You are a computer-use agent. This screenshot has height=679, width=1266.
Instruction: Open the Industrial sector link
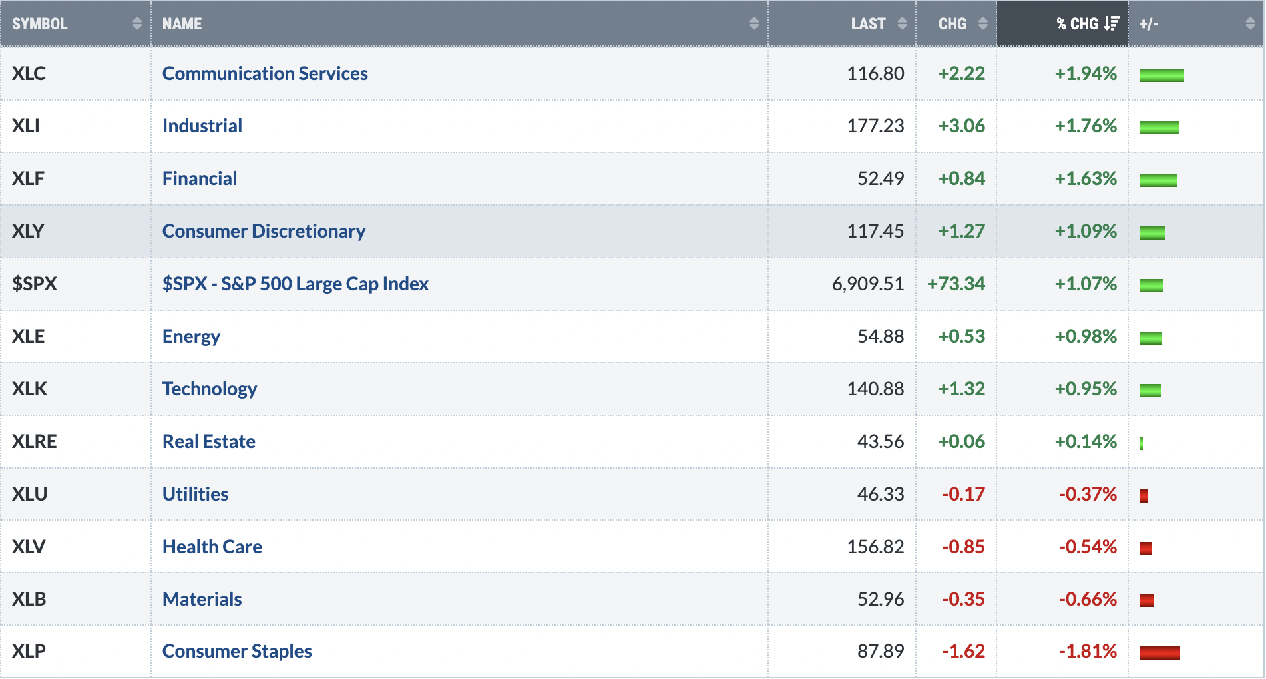[x=202, y=126]
